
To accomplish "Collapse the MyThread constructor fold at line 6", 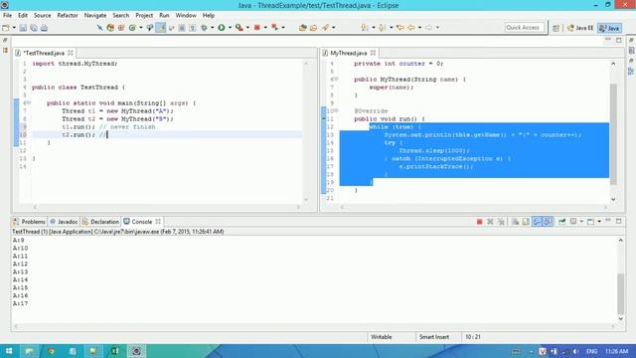I will (336, 80).
